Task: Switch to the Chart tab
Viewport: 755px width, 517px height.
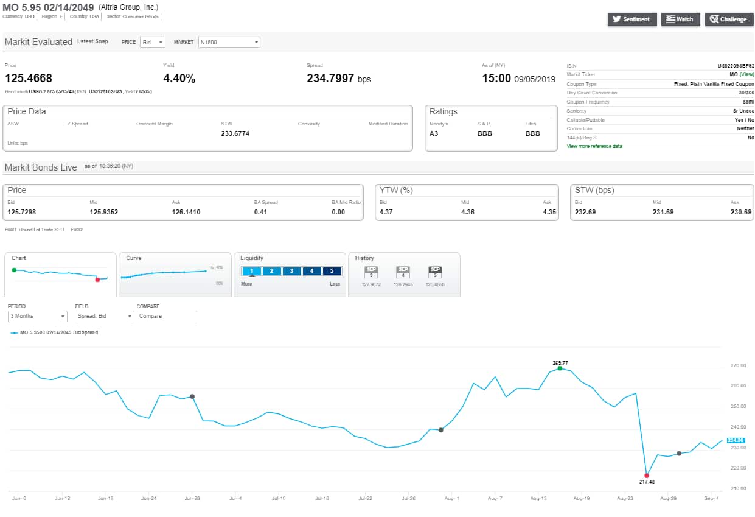Action: (60, 274)
